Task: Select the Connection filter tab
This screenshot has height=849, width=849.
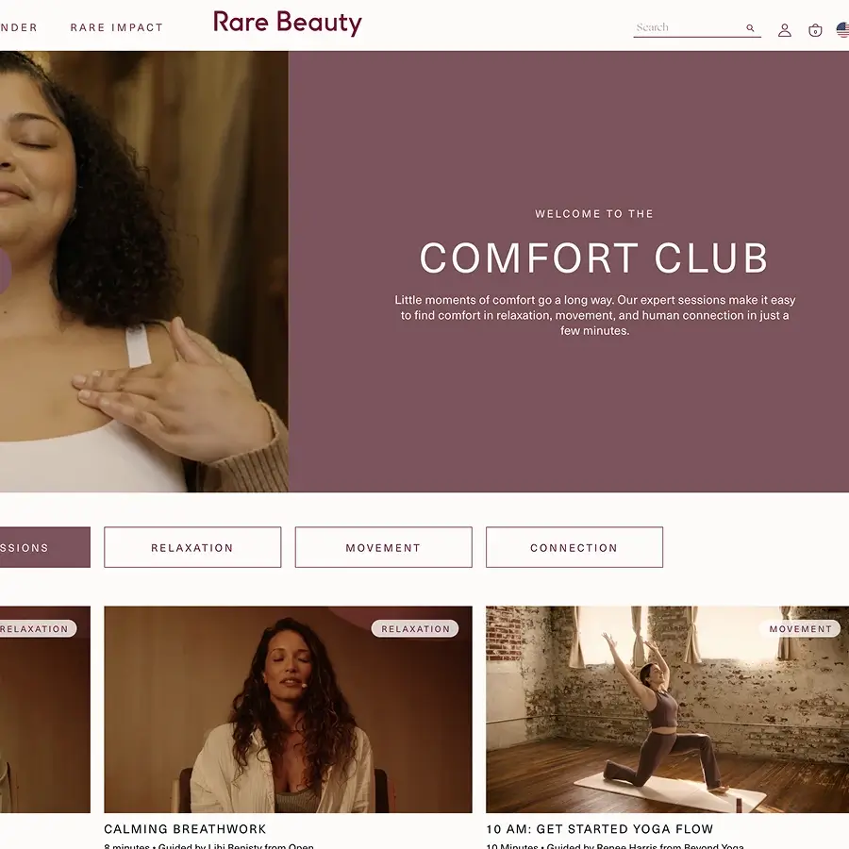Action: (574, 547)
